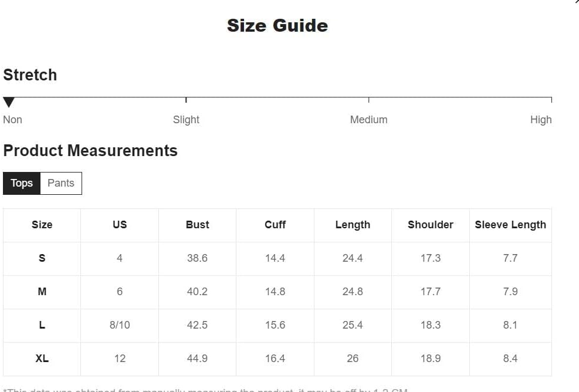Select the Tops measurements tab

(x=22, y=183)
